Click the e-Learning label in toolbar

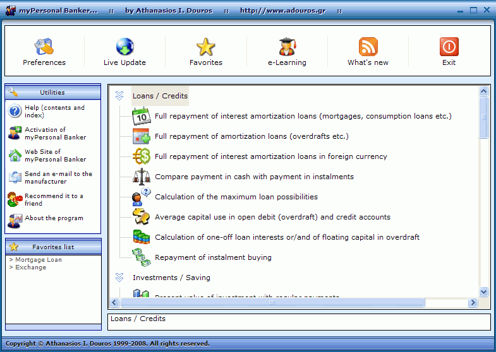287,62
